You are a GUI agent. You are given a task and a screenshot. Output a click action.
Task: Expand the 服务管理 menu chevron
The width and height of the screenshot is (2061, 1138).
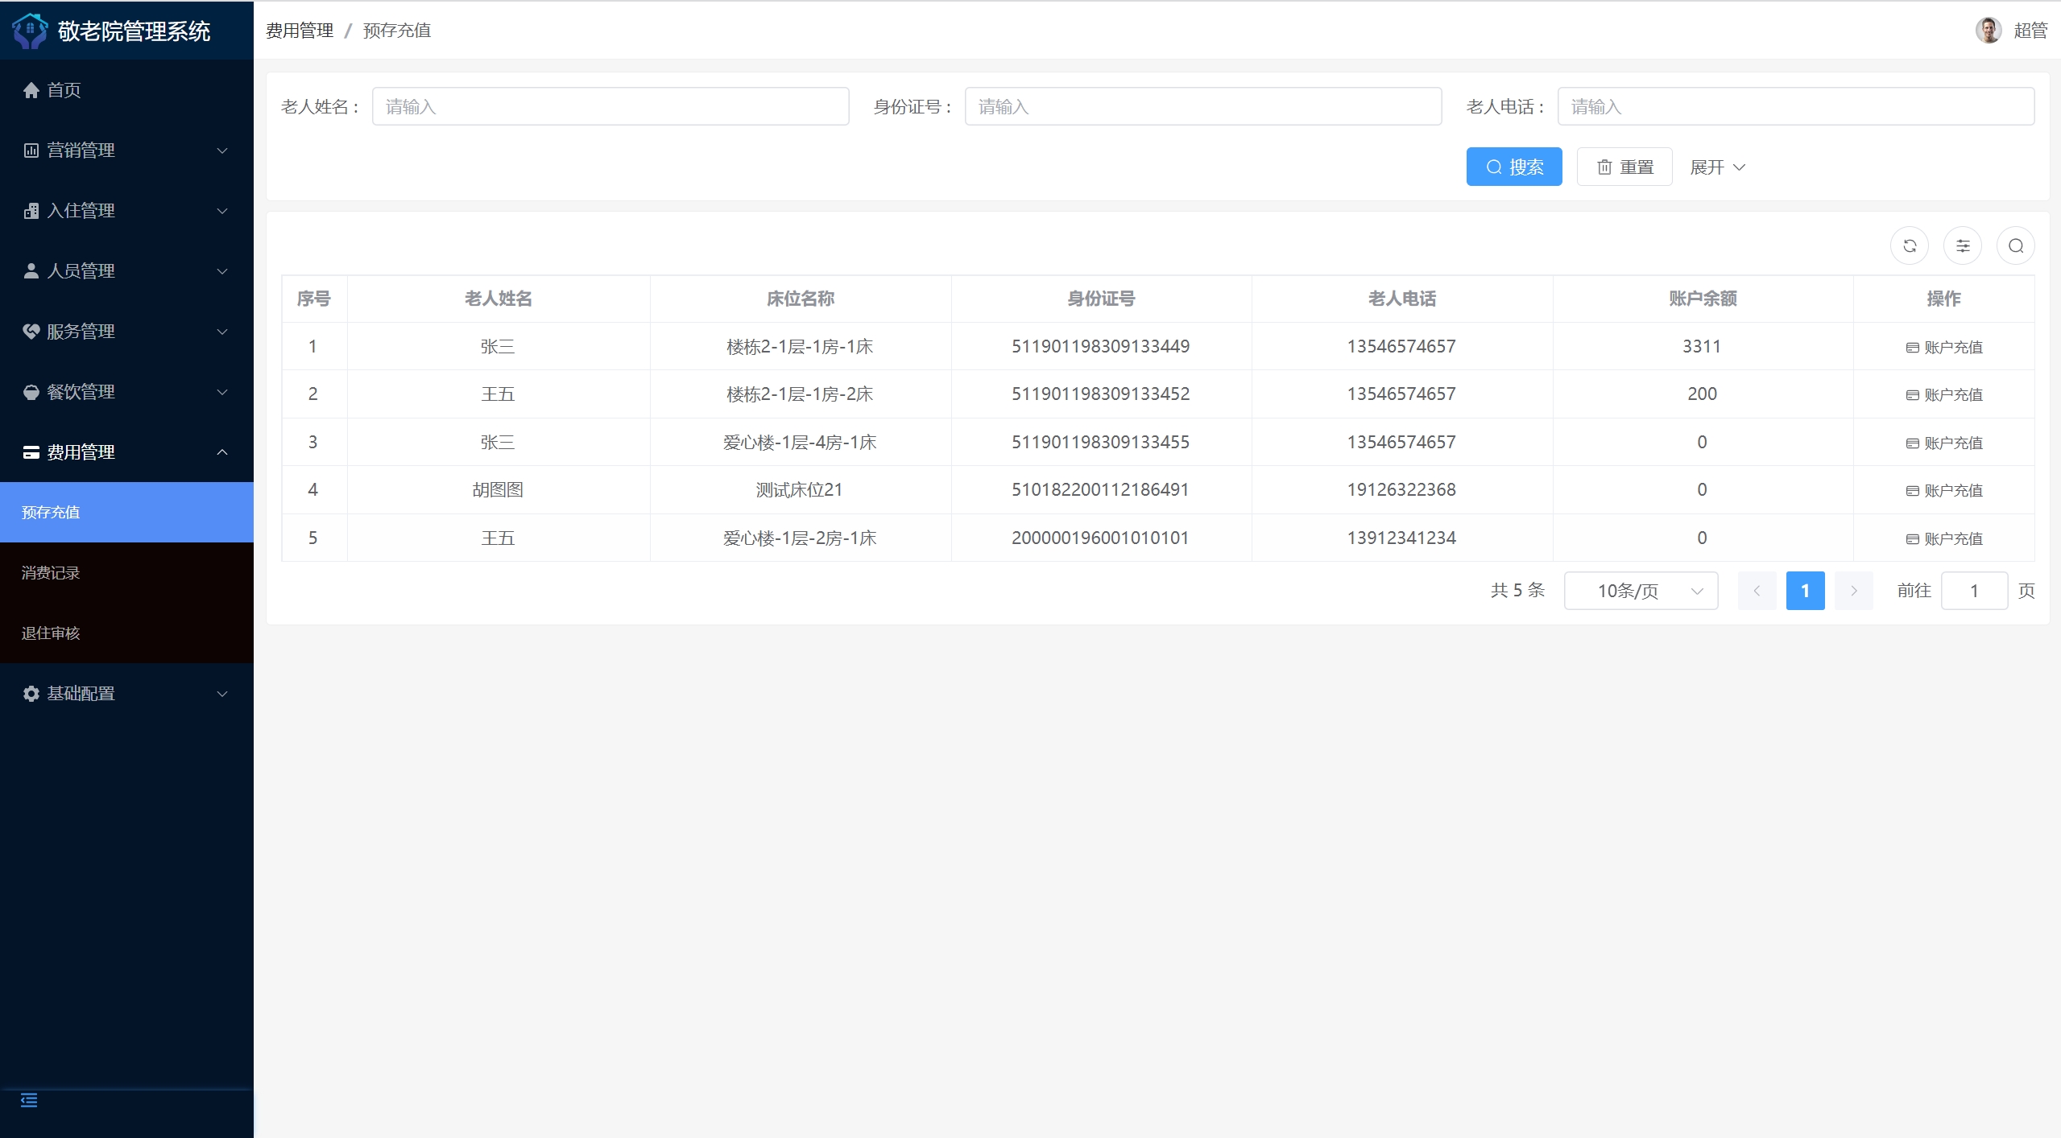click(222, 332)
